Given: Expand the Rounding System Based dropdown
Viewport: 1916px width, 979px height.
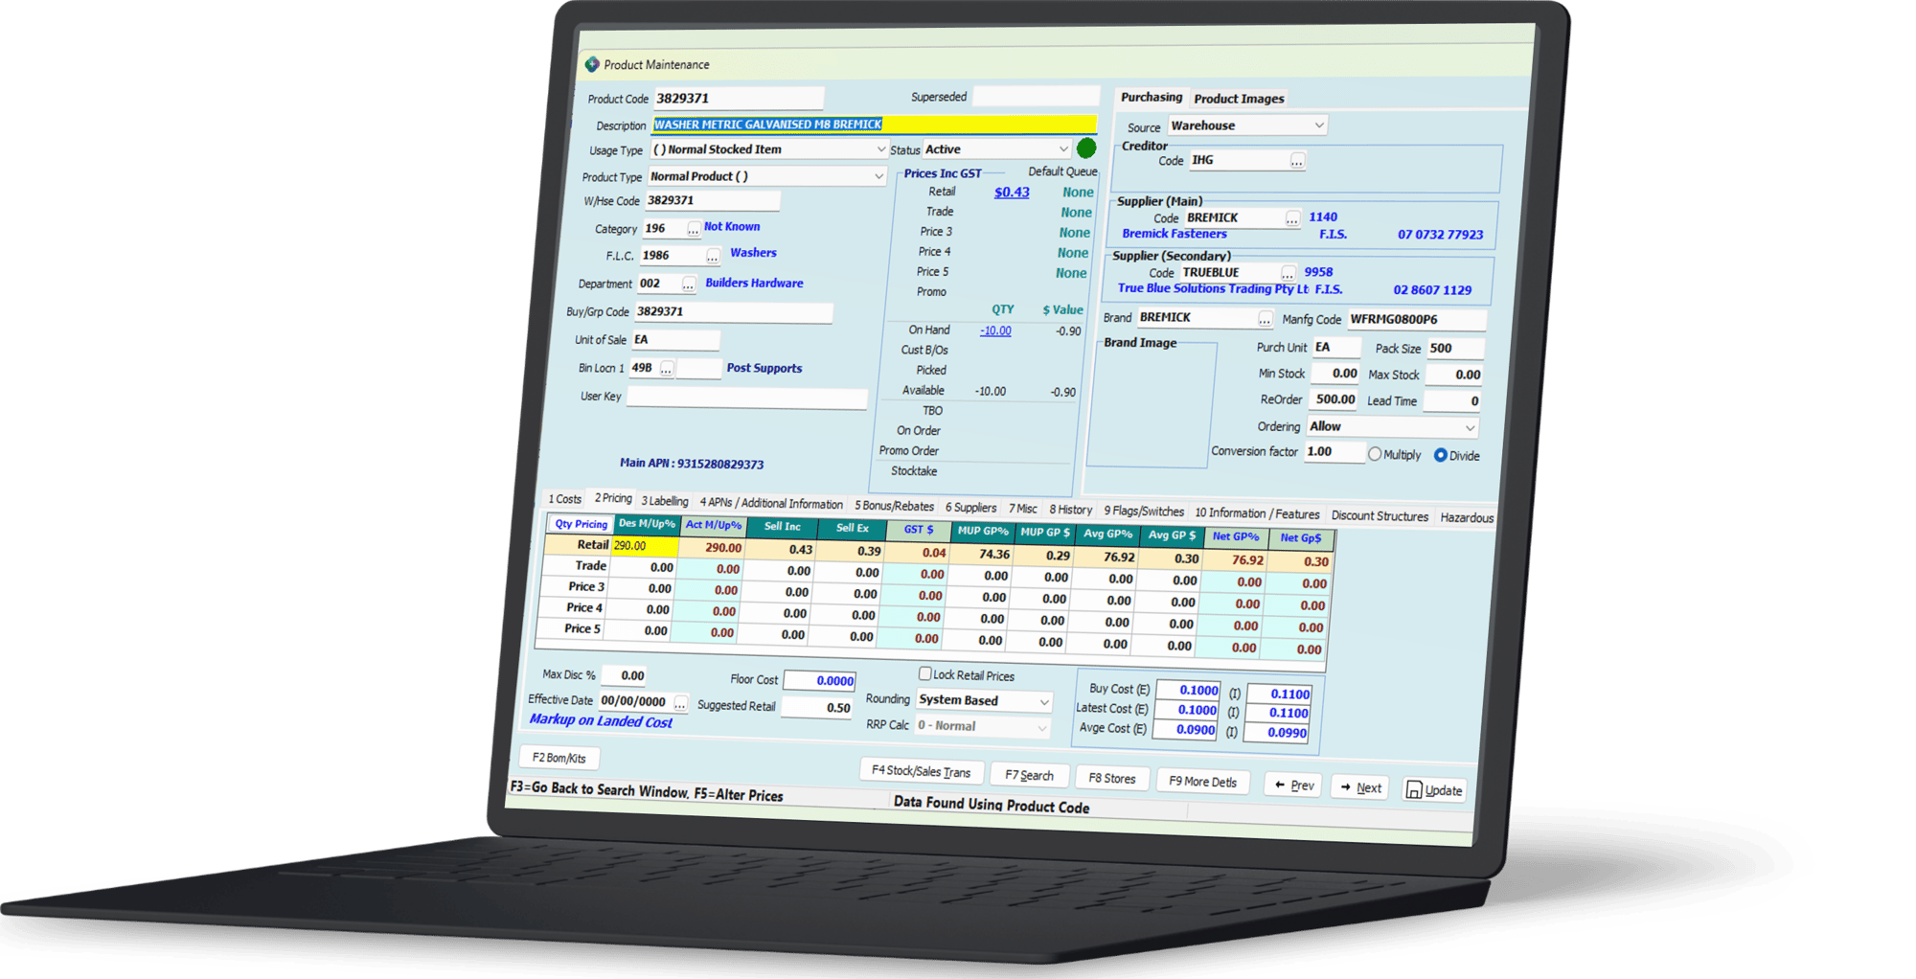Looking at the screenshot, I should 1043,702.
